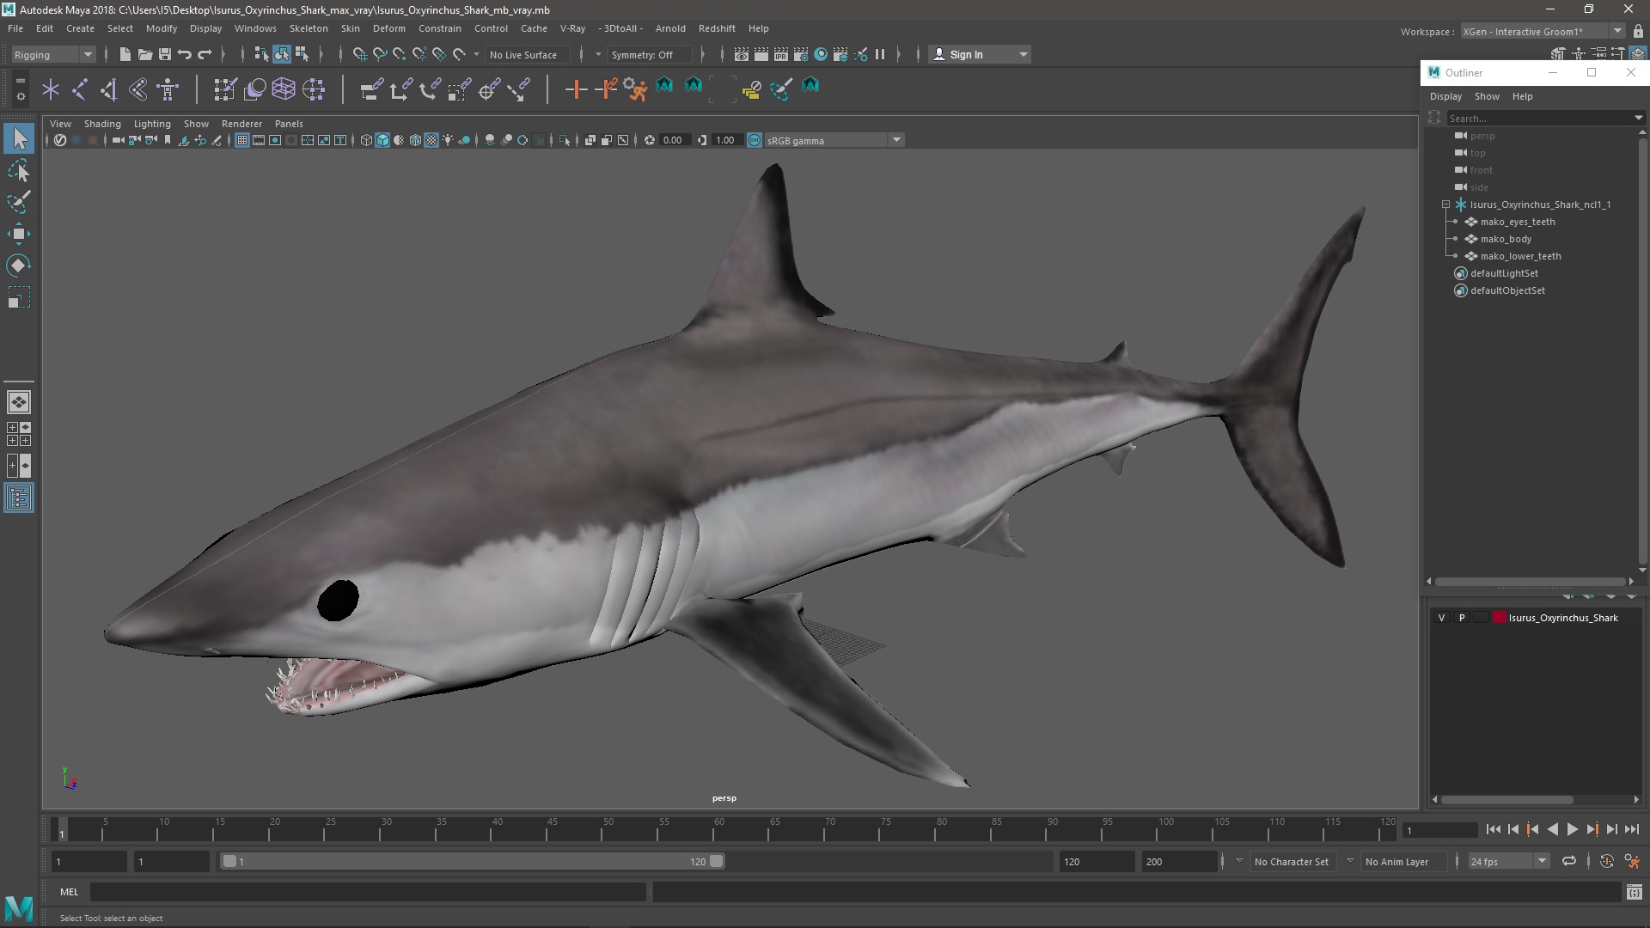Step to the next keyframe
1650x928 pixels.
click(x=1592, y=829)
